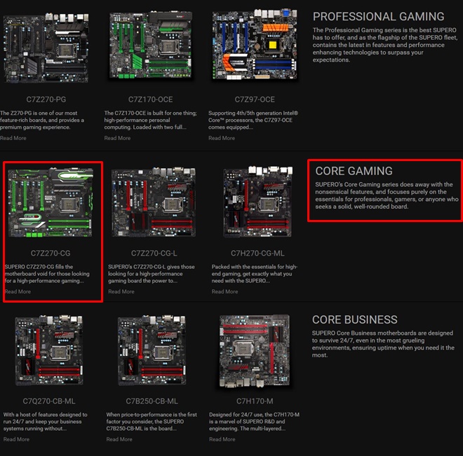Screen dimensions: 463x456
Task: Open the C7Z270-CG motherboard image
Action: tap(51, 202)
